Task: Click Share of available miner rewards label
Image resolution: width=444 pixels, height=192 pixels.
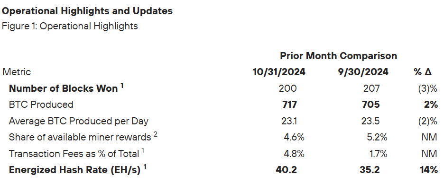Action: pos(83,137)
